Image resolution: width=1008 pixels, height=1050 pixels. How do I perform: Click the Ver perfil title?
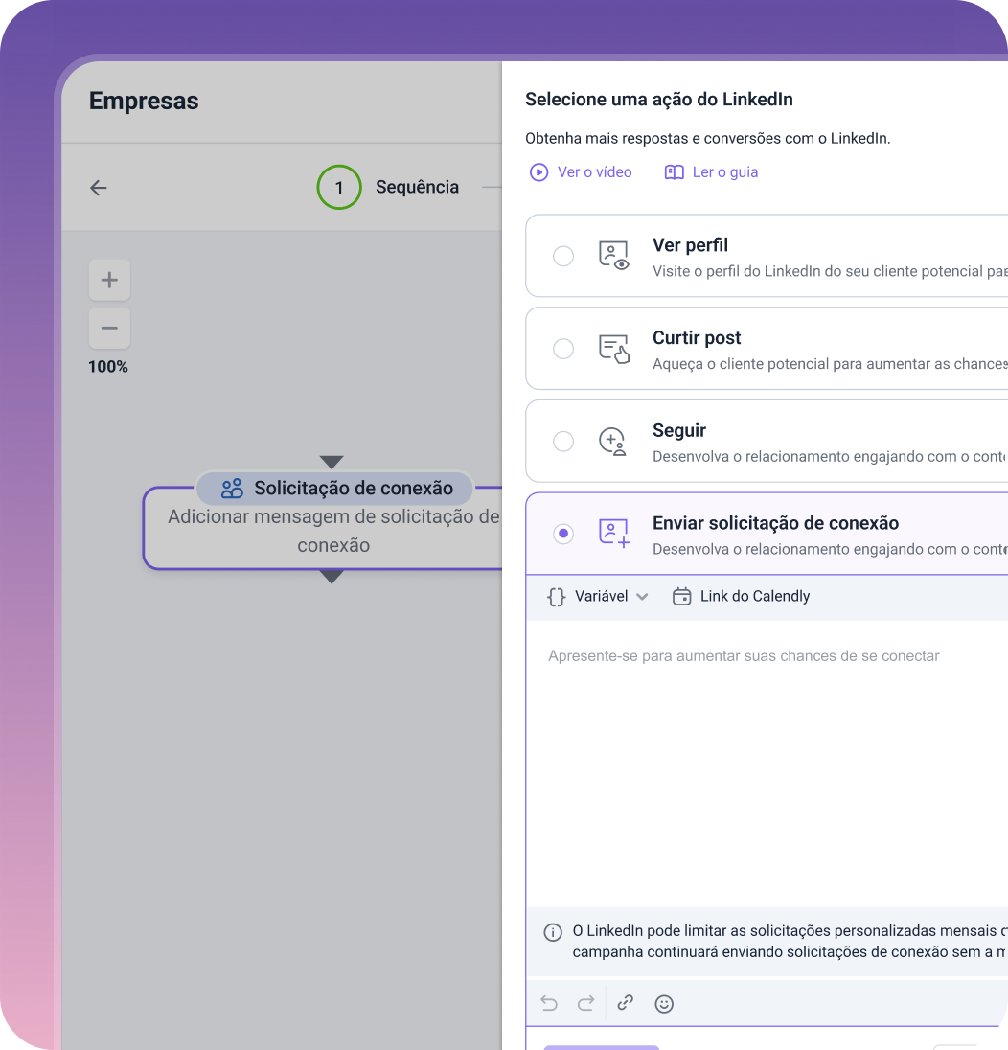pos(690,245)
